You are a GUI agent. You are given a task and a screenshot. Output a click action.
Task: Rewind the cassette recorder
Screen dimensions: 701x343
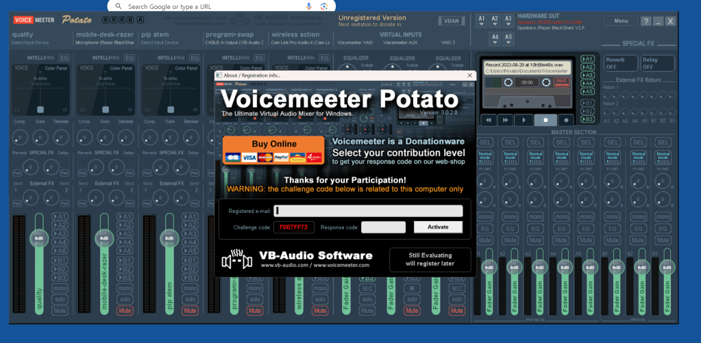click(489, 120)
